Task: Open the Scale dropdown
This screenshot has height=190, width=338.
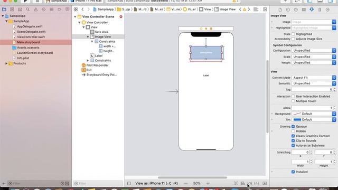Action: coord(314,56)
